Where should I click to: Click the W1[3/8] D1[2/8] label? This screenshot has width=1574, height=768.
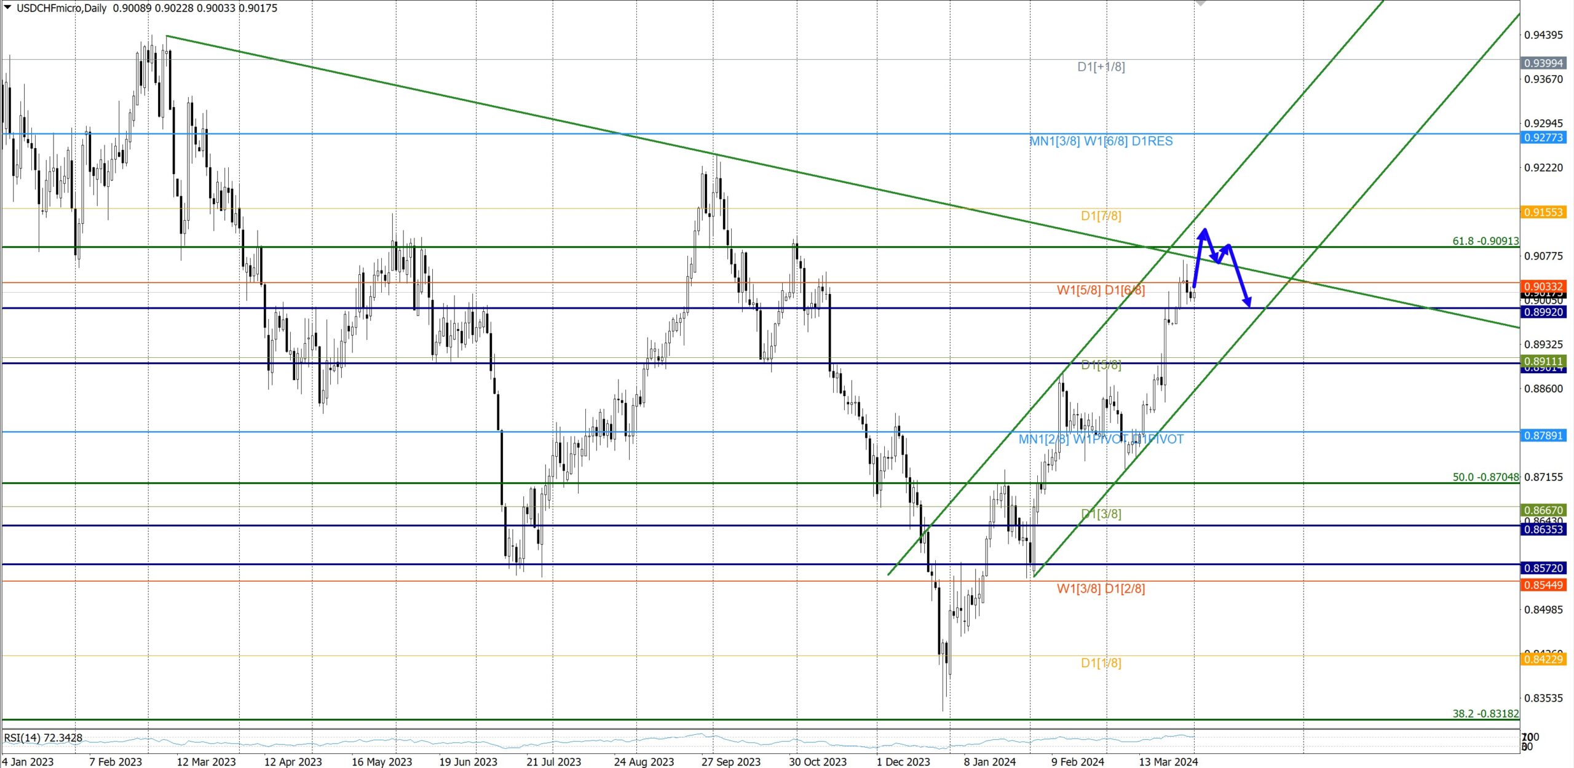tap(1101, 588)
